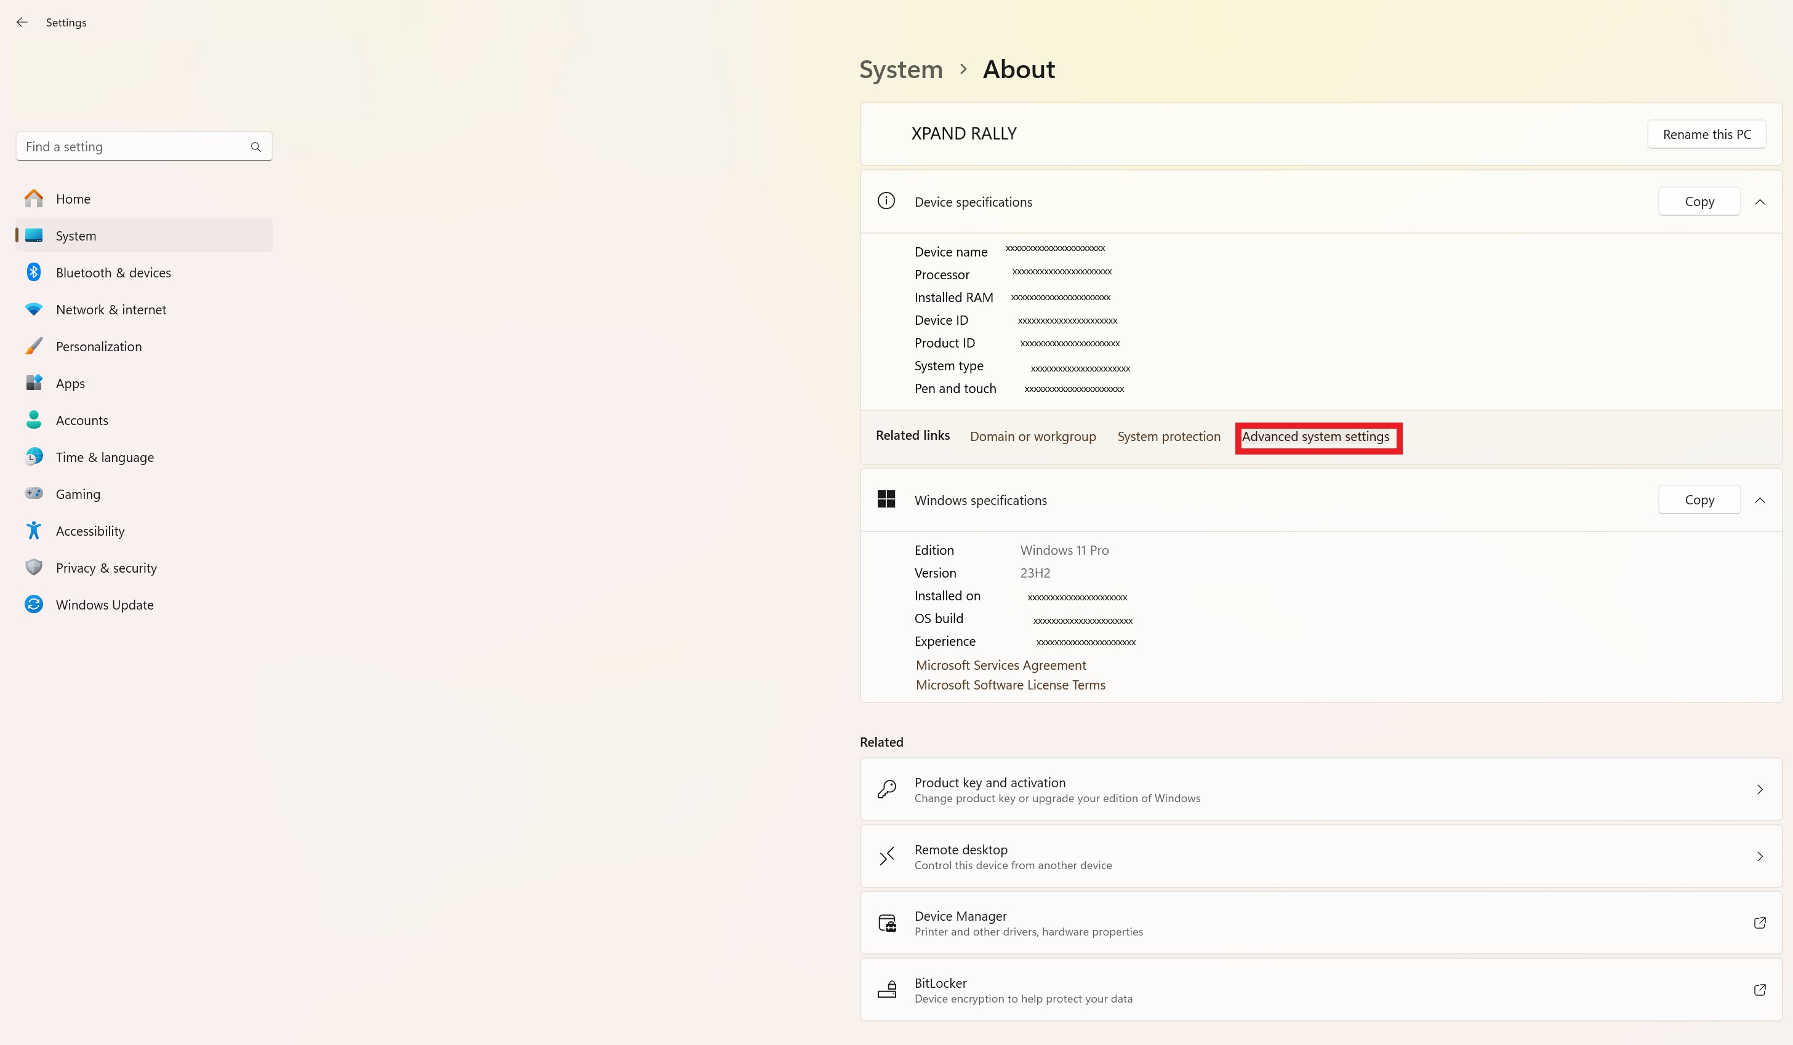
Task: Select Time & language in sidebar
Action: [x=105, y=458]
